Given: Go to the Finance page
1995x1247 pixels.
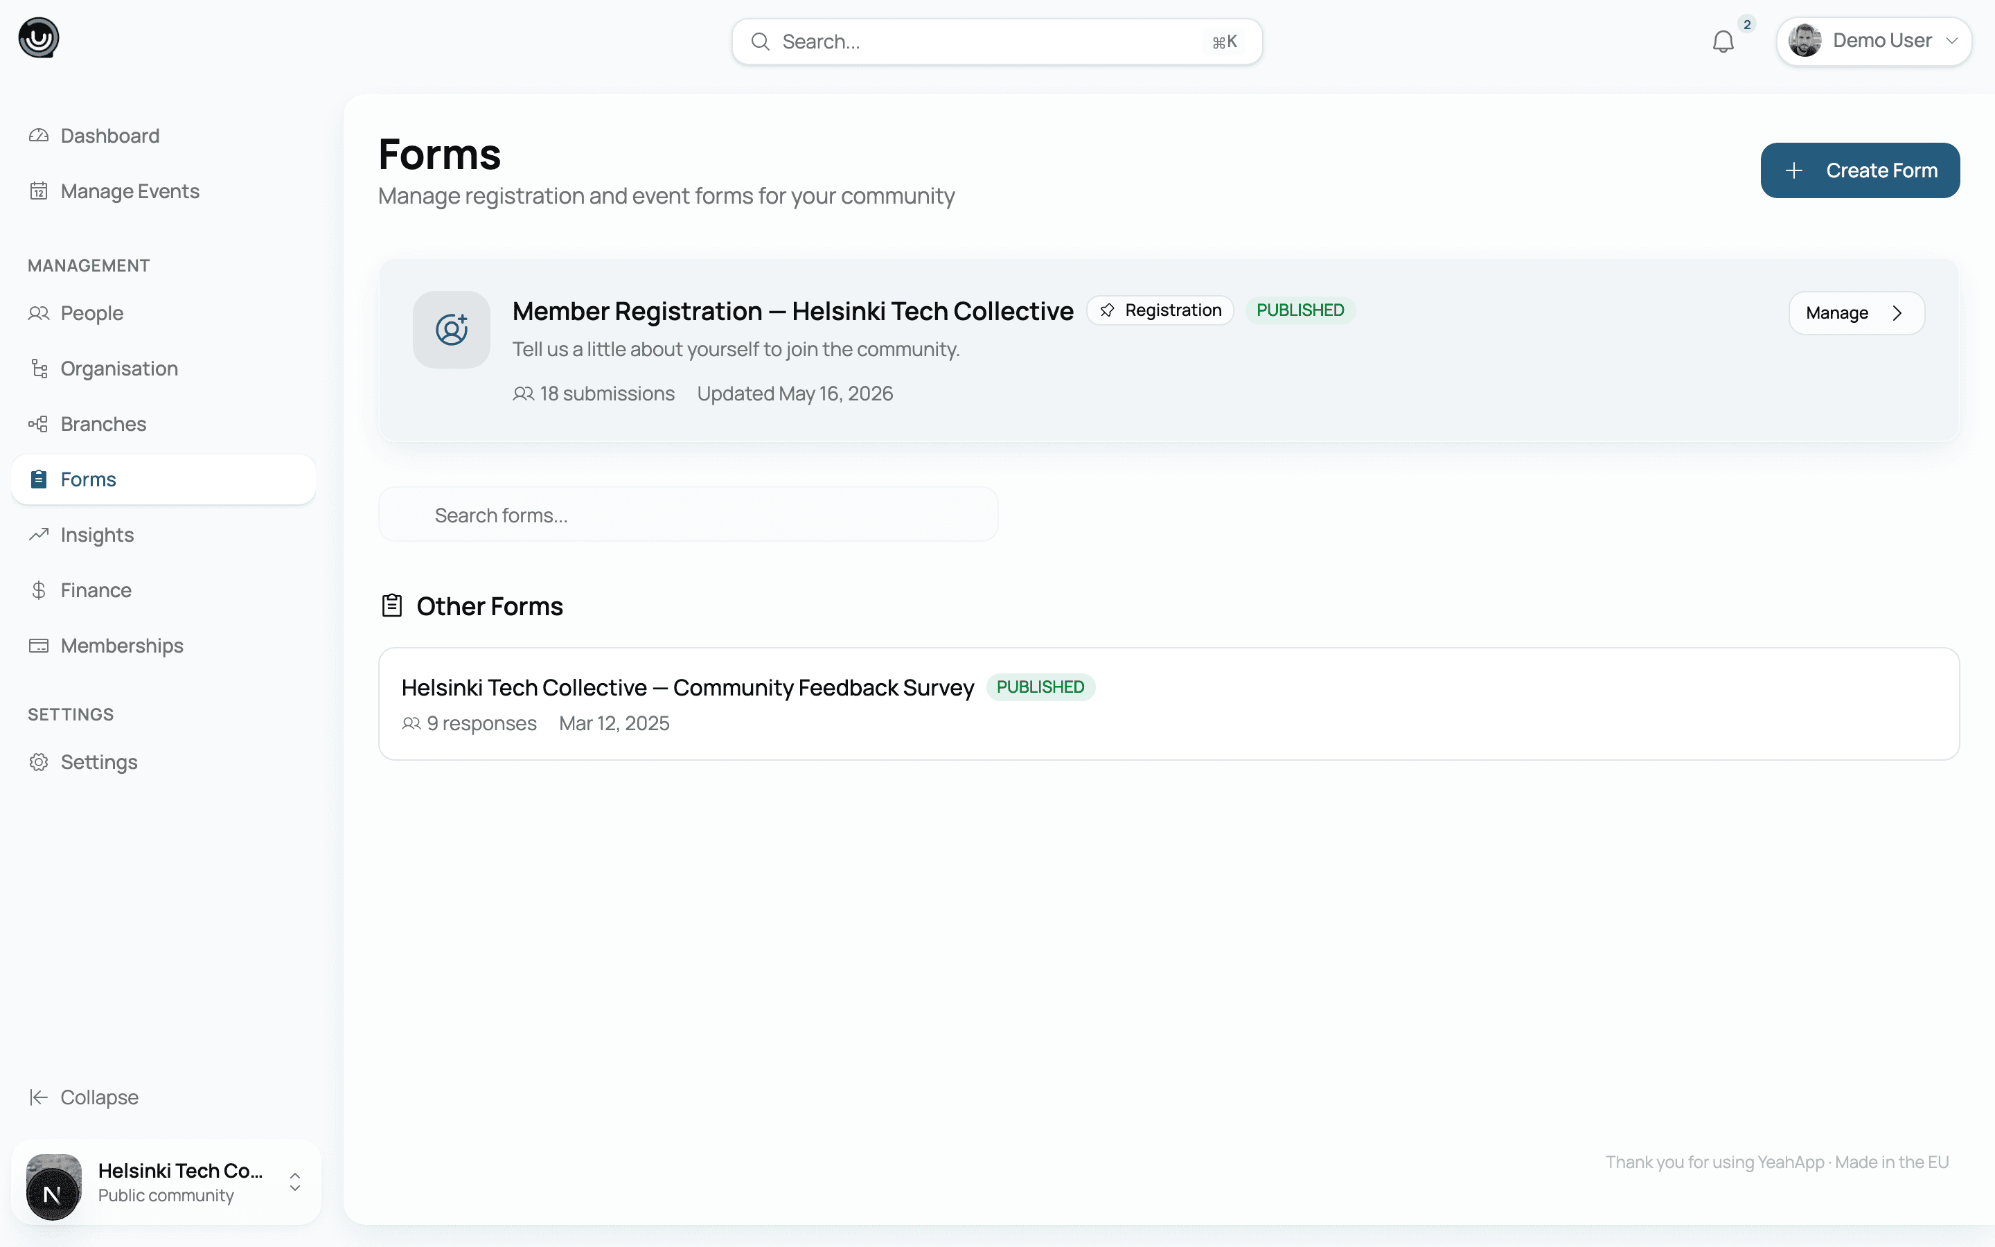Looking at the screenshot, I should pos(163,590).
